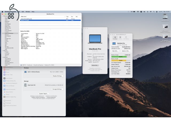Viewport: 171px width, 128px height.
Task: Open the Window menu
Action: pos(28,12)
